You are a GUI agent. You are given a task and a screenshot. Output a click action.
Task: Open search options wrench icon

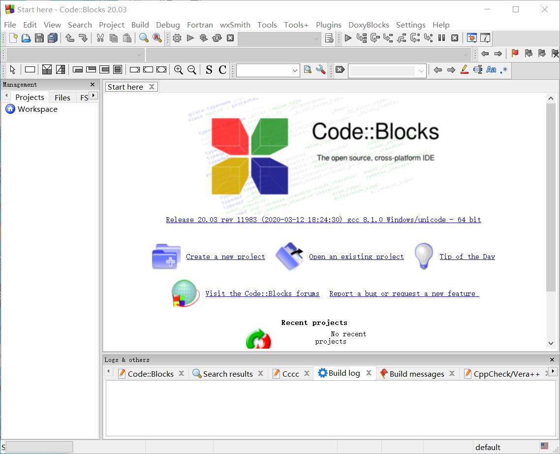[x=321, y=70]
